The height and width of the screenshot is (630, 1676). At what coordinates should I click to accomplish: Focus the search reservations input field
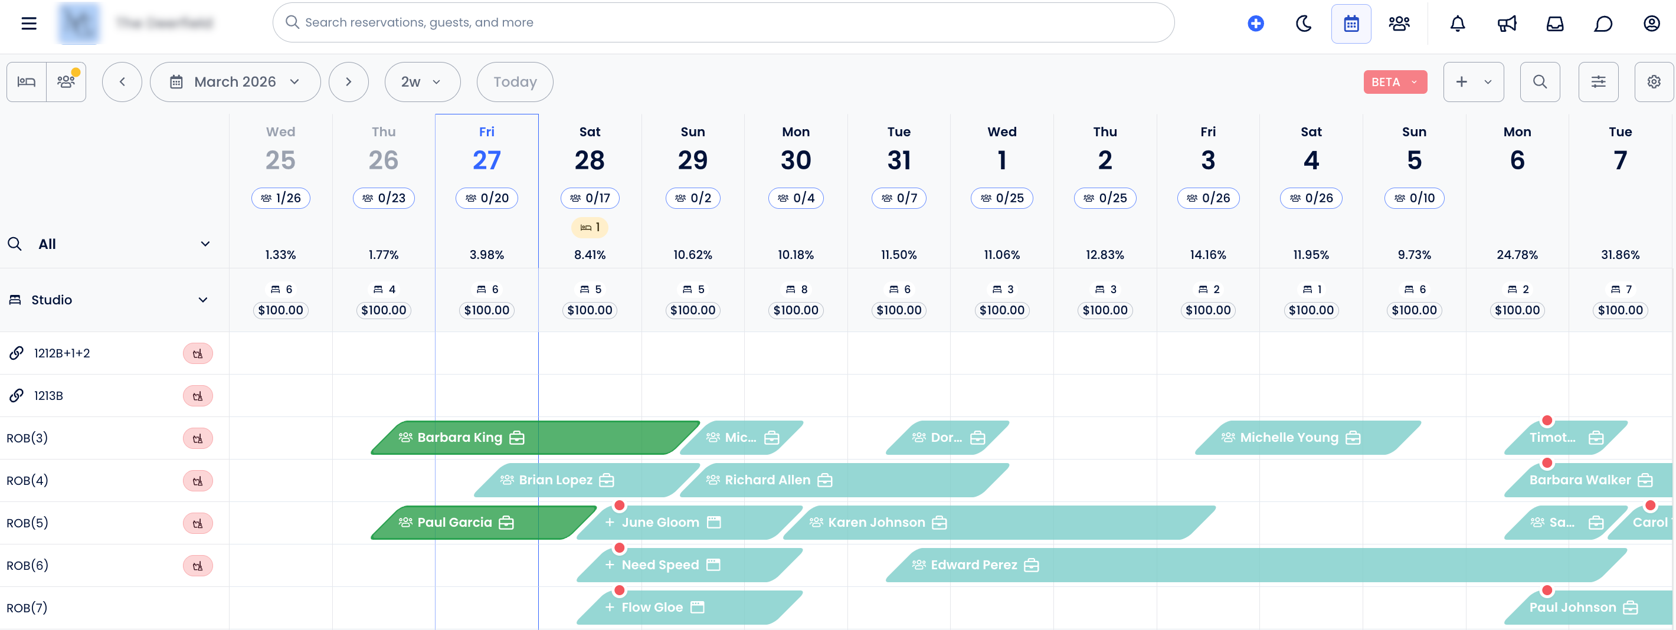[x=722, y=23]
